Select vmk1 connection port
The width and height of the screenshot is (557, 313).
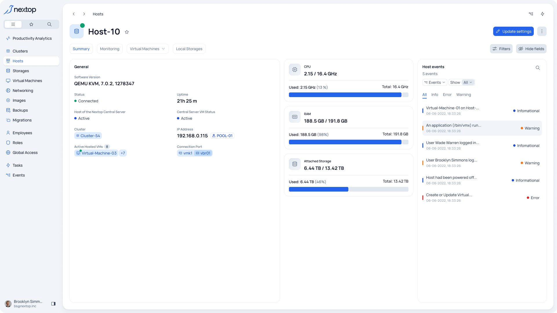tap(185, 153)
